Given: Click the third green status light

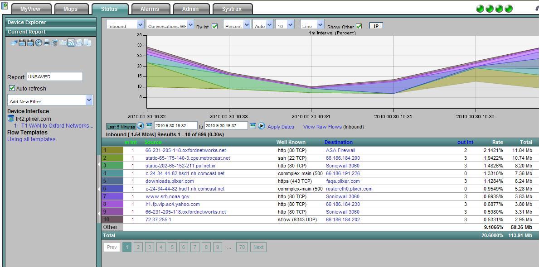Looking at the screenshot, I should (499, 9).
